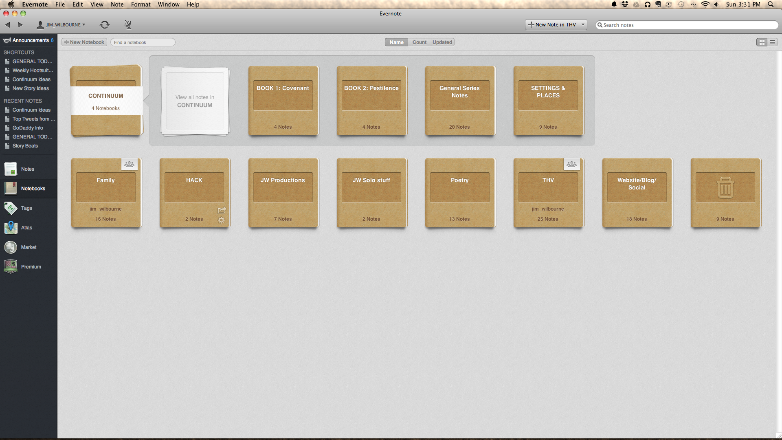Open Weekly Hootsuit... shortcut
The width and height of the screenshot is (782, 440).
click(29, 70)
